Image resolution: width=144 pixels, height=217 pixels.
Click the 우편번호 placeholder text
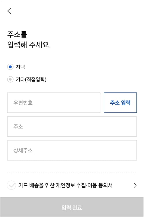[23, 103]
